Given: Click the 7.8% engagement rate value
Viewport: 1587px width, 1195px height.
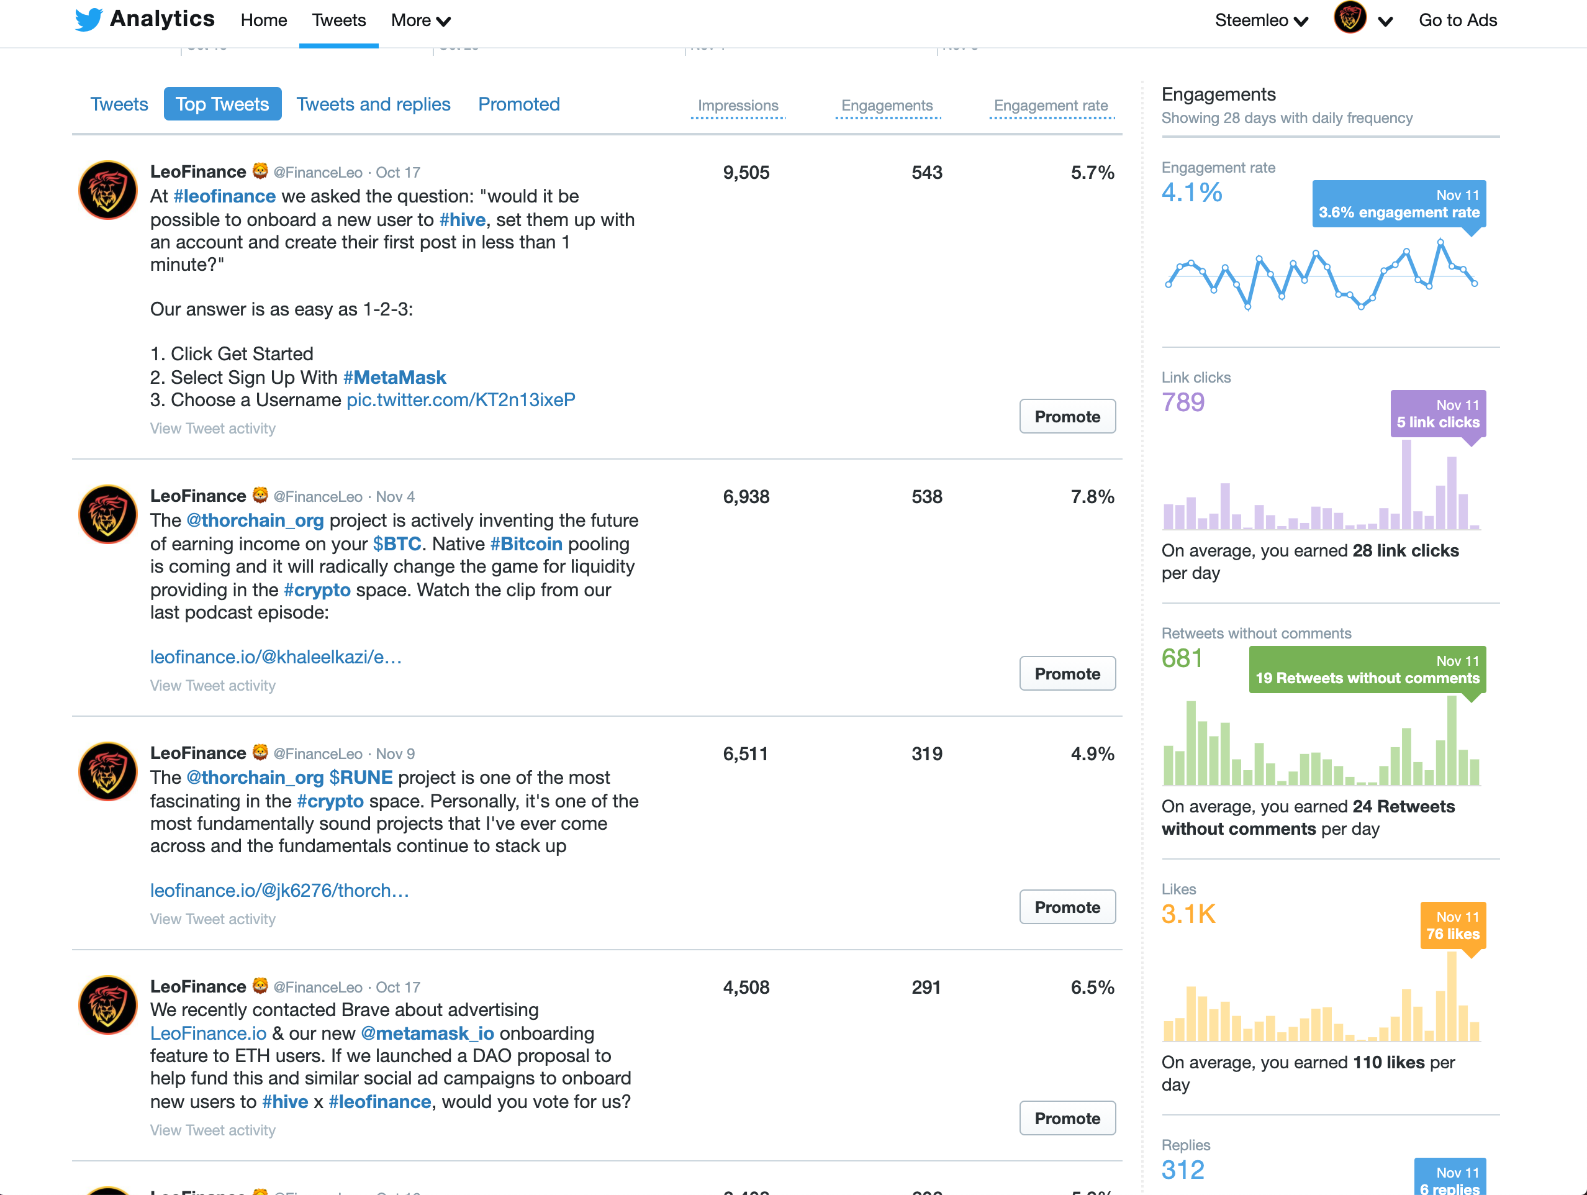Looking at the screenshot, I should point(1092,497).
